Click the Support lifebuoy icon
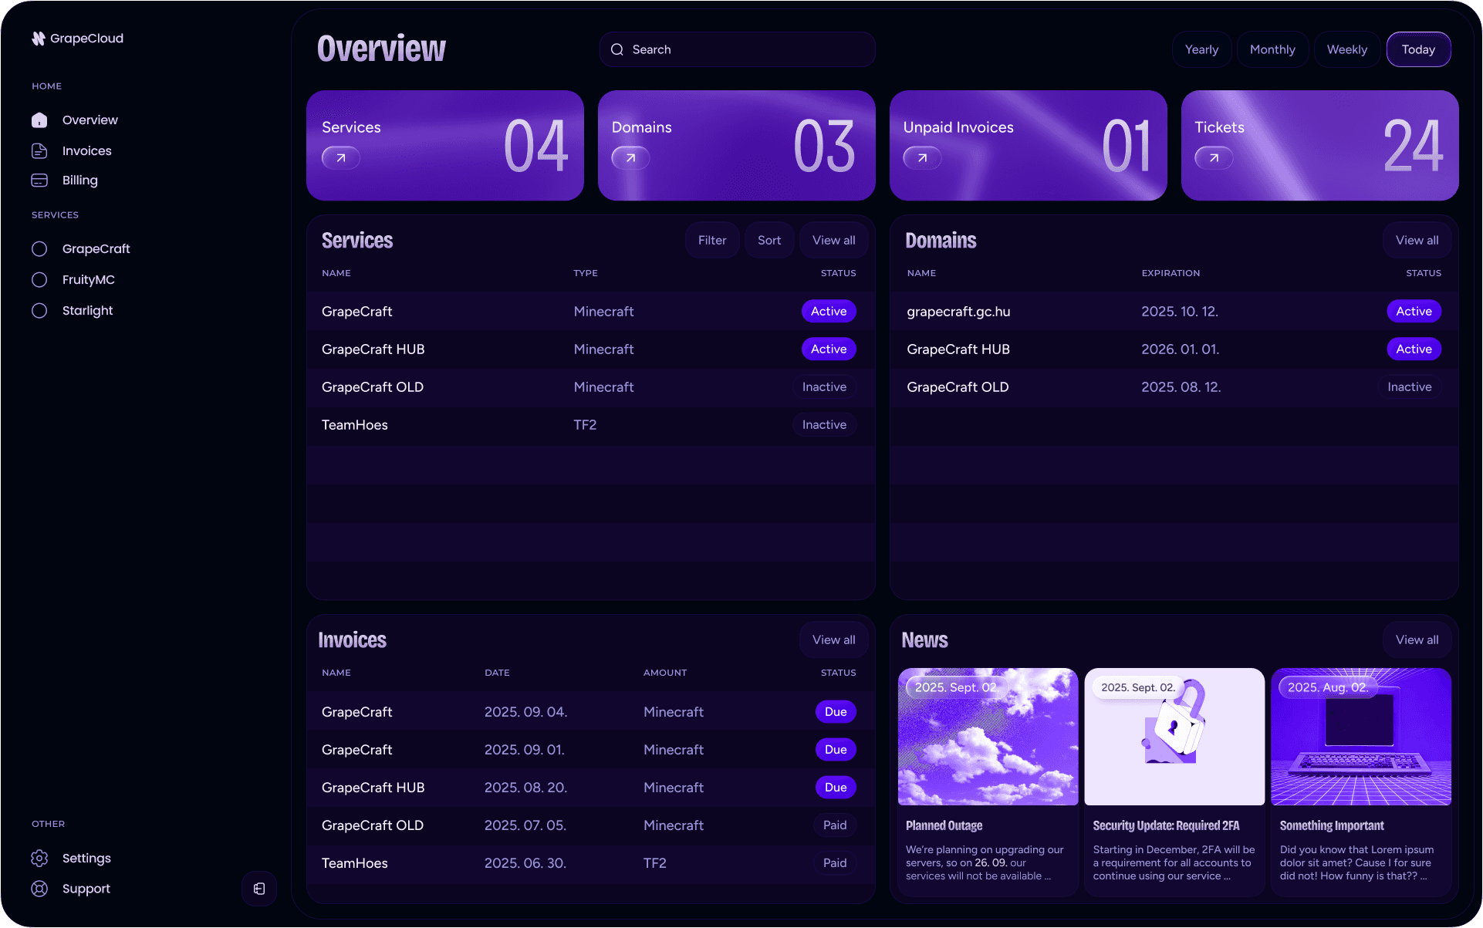1483x928 pixels. 39,889
